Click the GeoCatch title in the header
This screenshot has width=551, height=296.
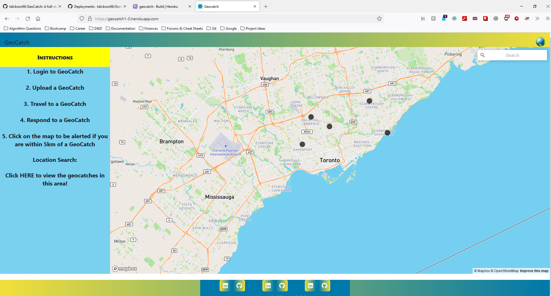17,42
